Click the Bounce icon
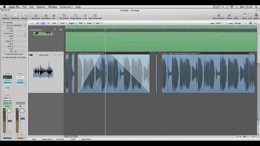Screen dimensions: 260x146 click(x=229, y=16)
